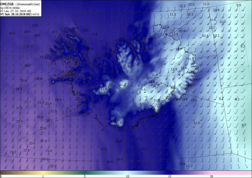The width and height of the screenshot is (252, 178).
Task: Click the map value 18.2
Action: 37,35
